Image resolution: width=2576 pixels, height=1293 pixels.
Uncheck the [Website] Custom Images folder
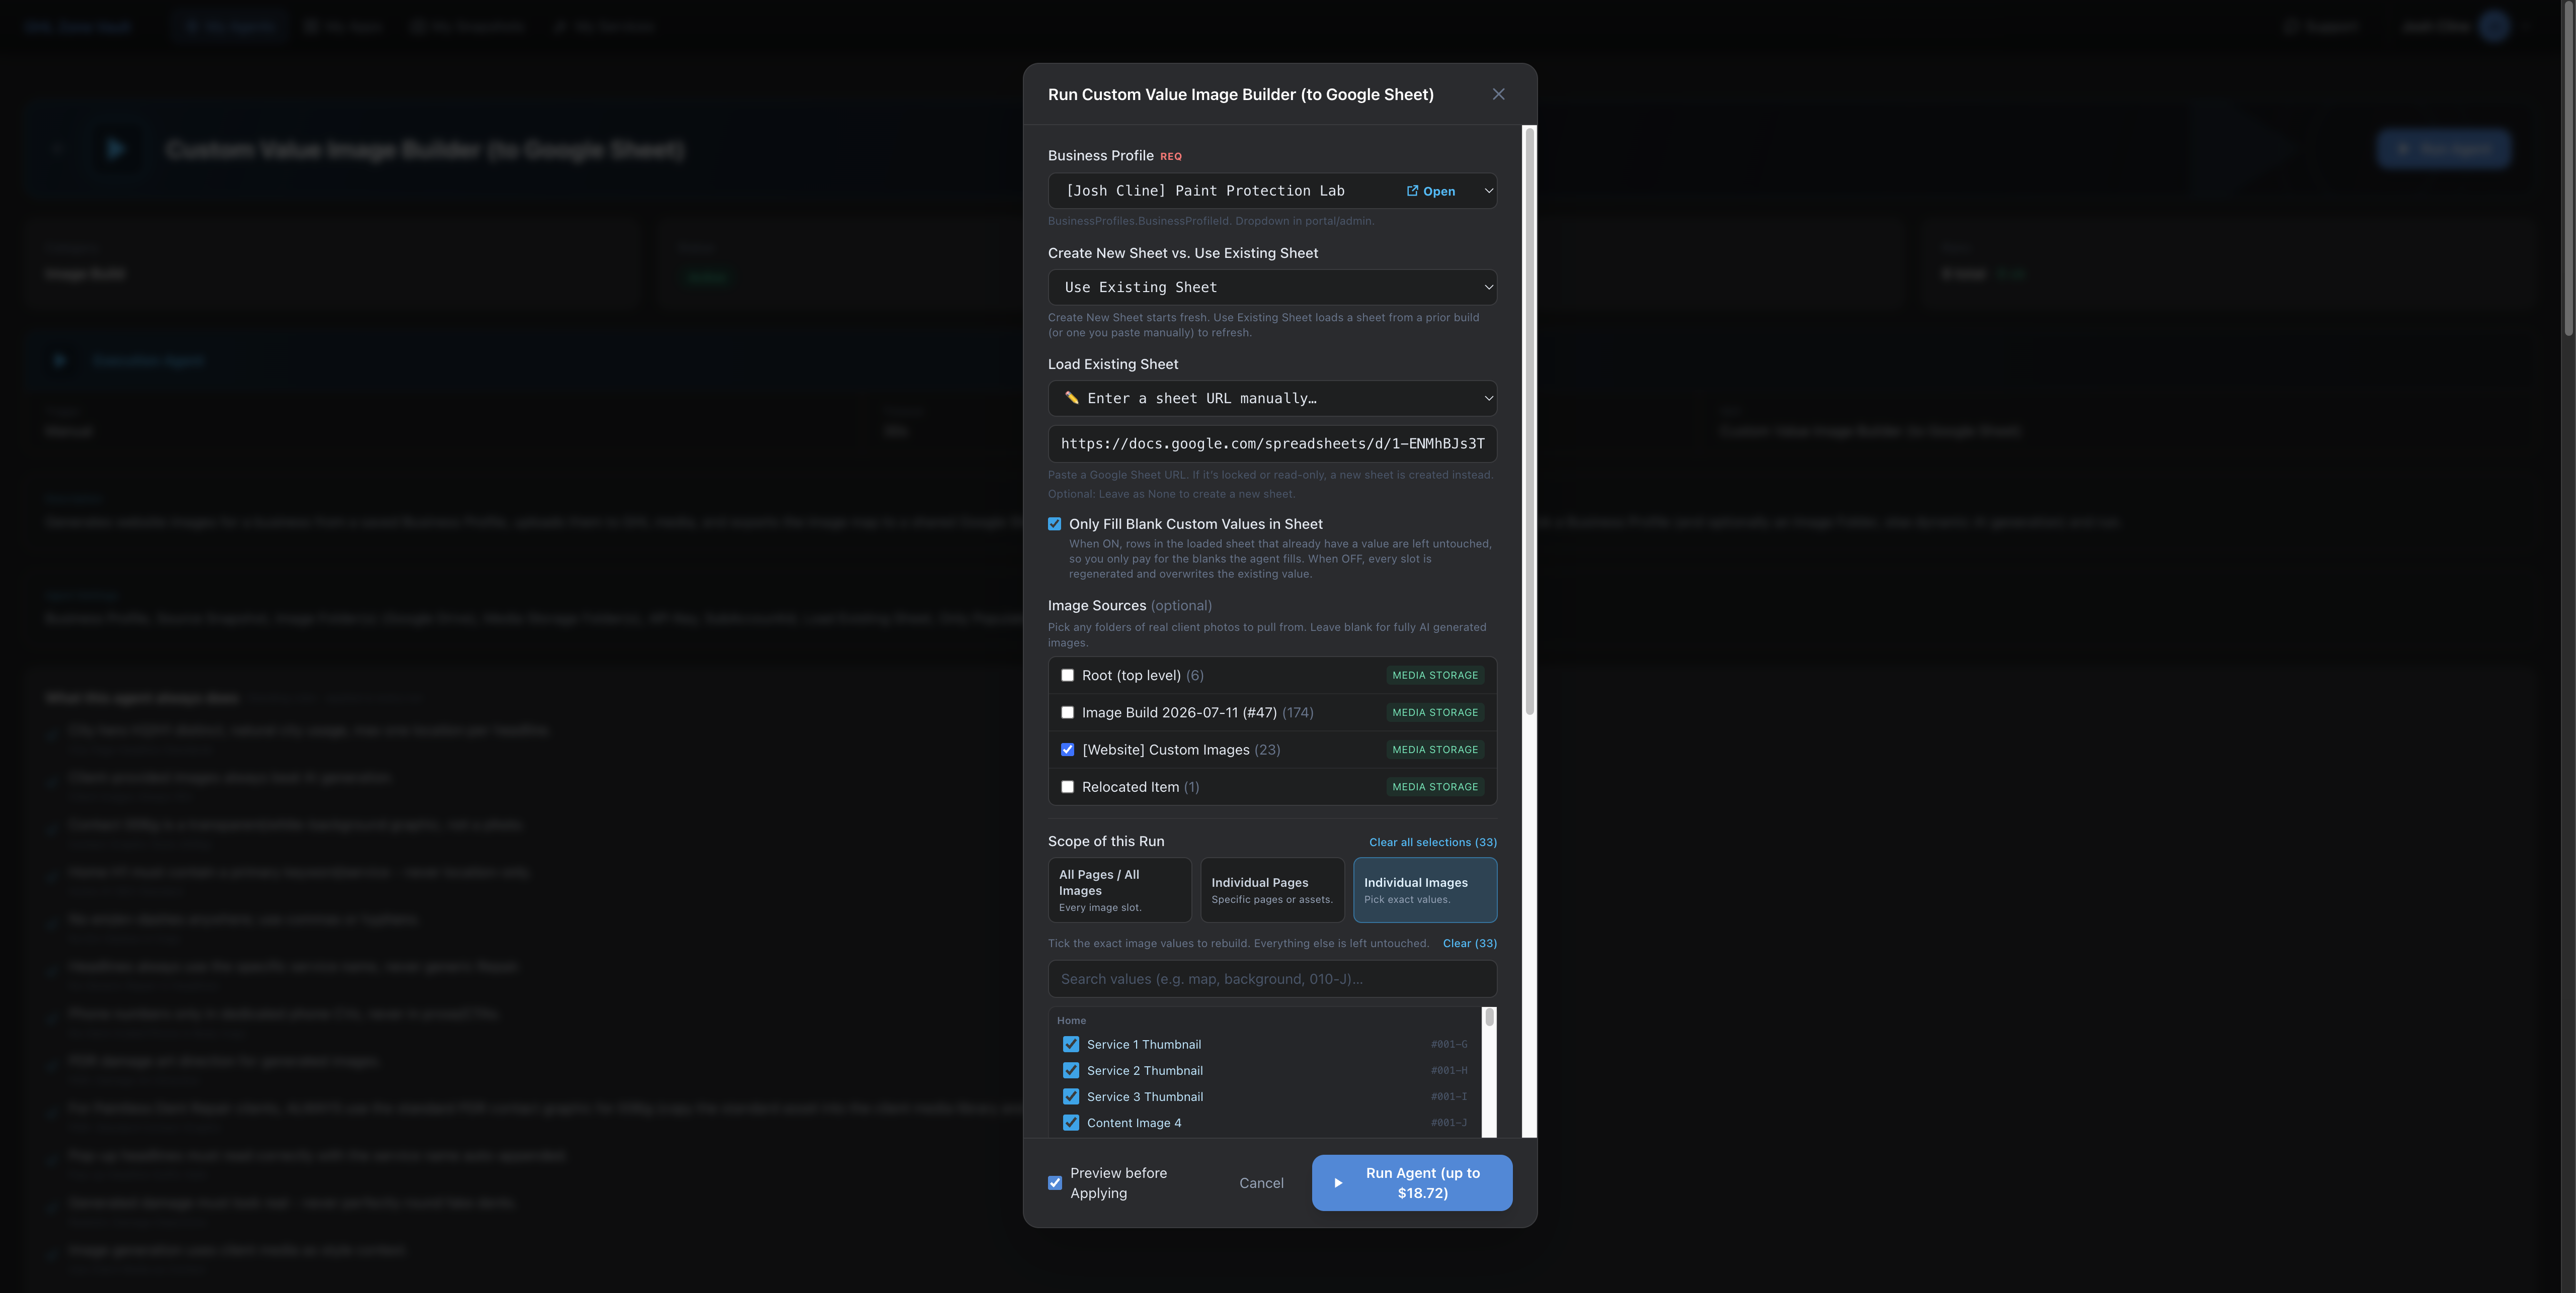pos(1067,750)
